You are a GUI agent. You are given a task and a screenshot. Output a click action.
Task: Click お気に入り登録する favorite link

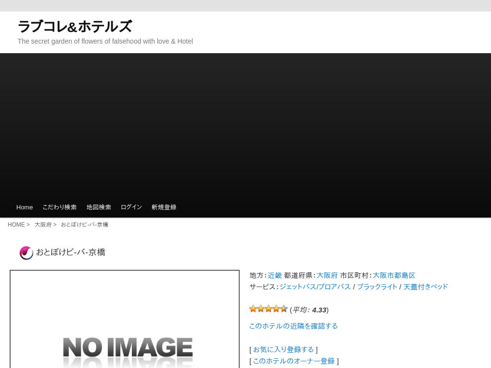click(x=283, y=349)
